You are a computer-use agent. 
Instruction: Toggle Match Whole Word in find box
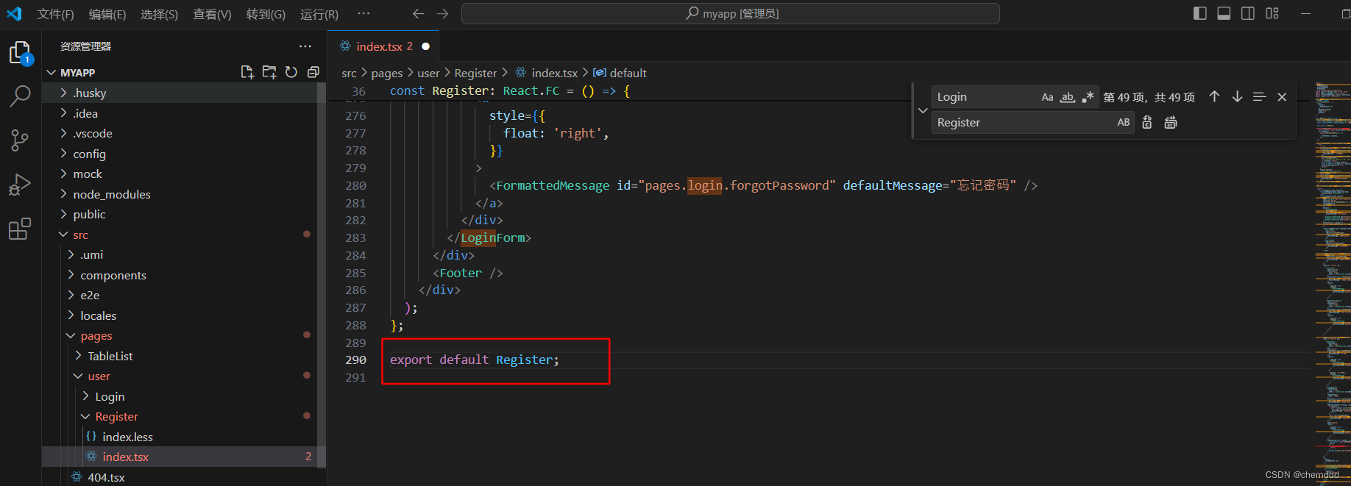click(x=1067, y=97)
